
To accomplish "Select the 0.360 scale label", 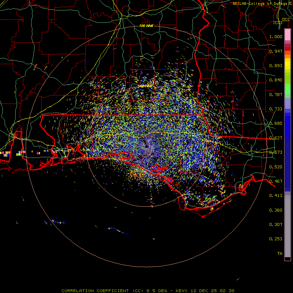I will click(276, 210).
